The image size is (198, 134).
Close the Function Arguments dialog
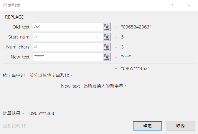point(189,6)
